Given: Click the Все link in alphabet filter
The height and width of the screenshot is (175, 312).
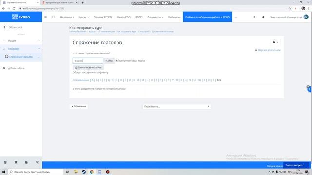Looking at the screenshot, I should (219, 80).
